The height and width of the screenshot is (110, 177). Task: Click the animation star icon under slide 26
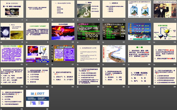point(103,87)
